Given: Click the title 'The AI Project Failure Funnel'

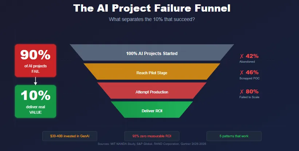Looking at the screenshot, I should pyautogui.click(x=152, y=8).
